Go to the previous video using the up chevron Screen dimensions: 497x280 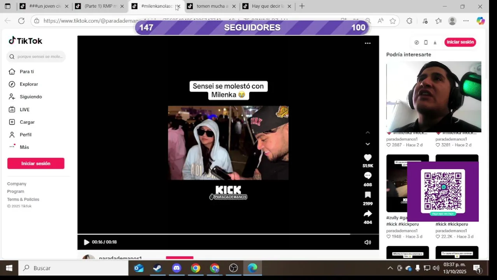(367, 133)
